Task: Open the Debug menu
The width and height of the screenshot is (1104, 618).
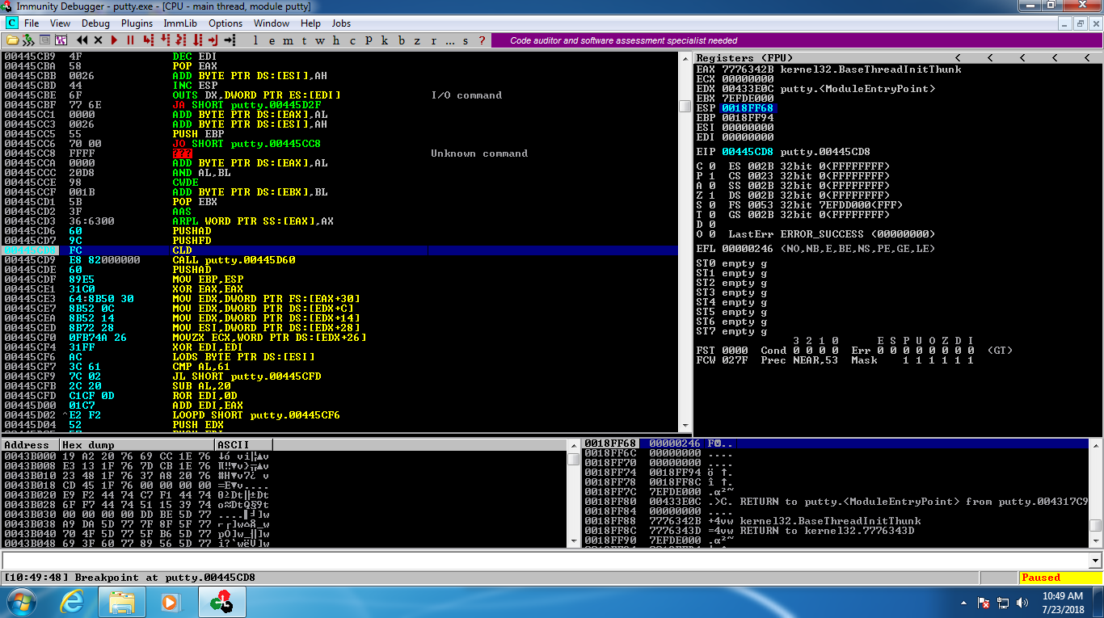Action: click(95, 23)
